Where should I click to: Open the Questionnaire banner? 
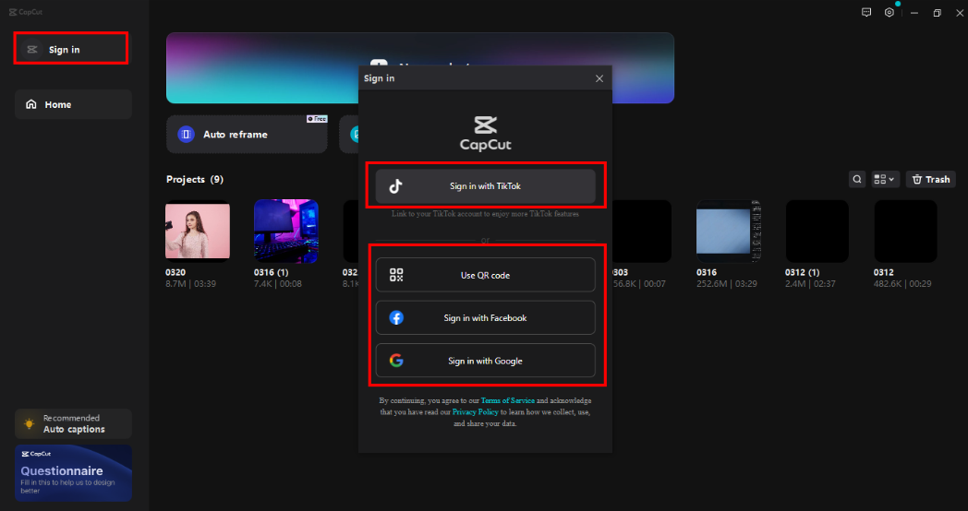click(x=74, y=473)
